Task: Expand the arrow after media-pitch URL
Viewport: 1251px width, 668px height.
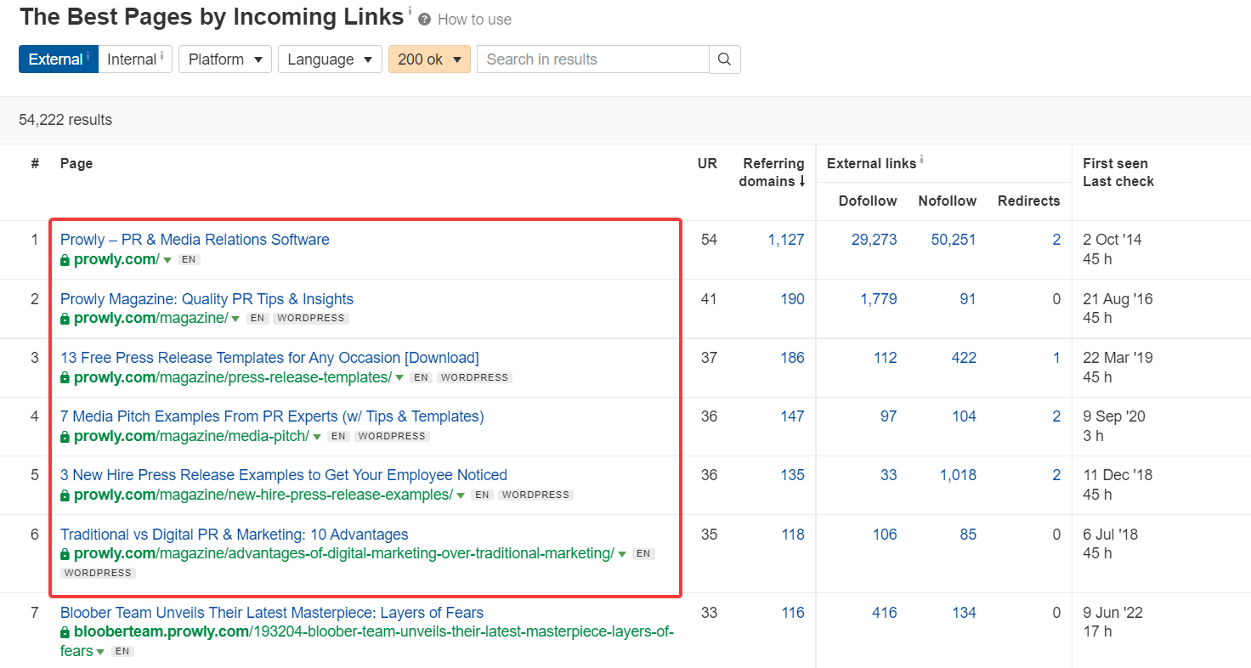Action: point(317,436)
